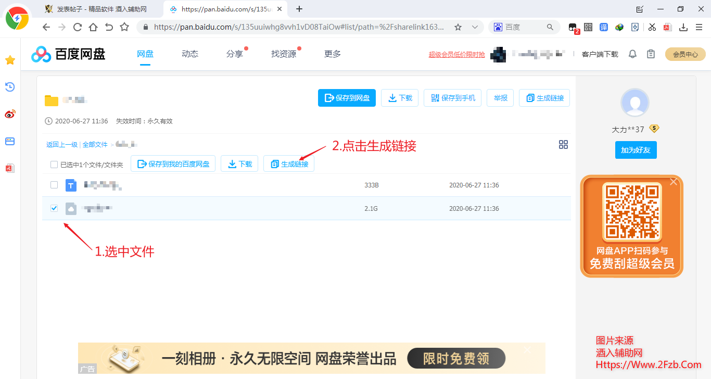The height and width of the screenshot is (379, 711).
Task: Check the 333B text file's checkbox
Action: (x=54, y=185)
